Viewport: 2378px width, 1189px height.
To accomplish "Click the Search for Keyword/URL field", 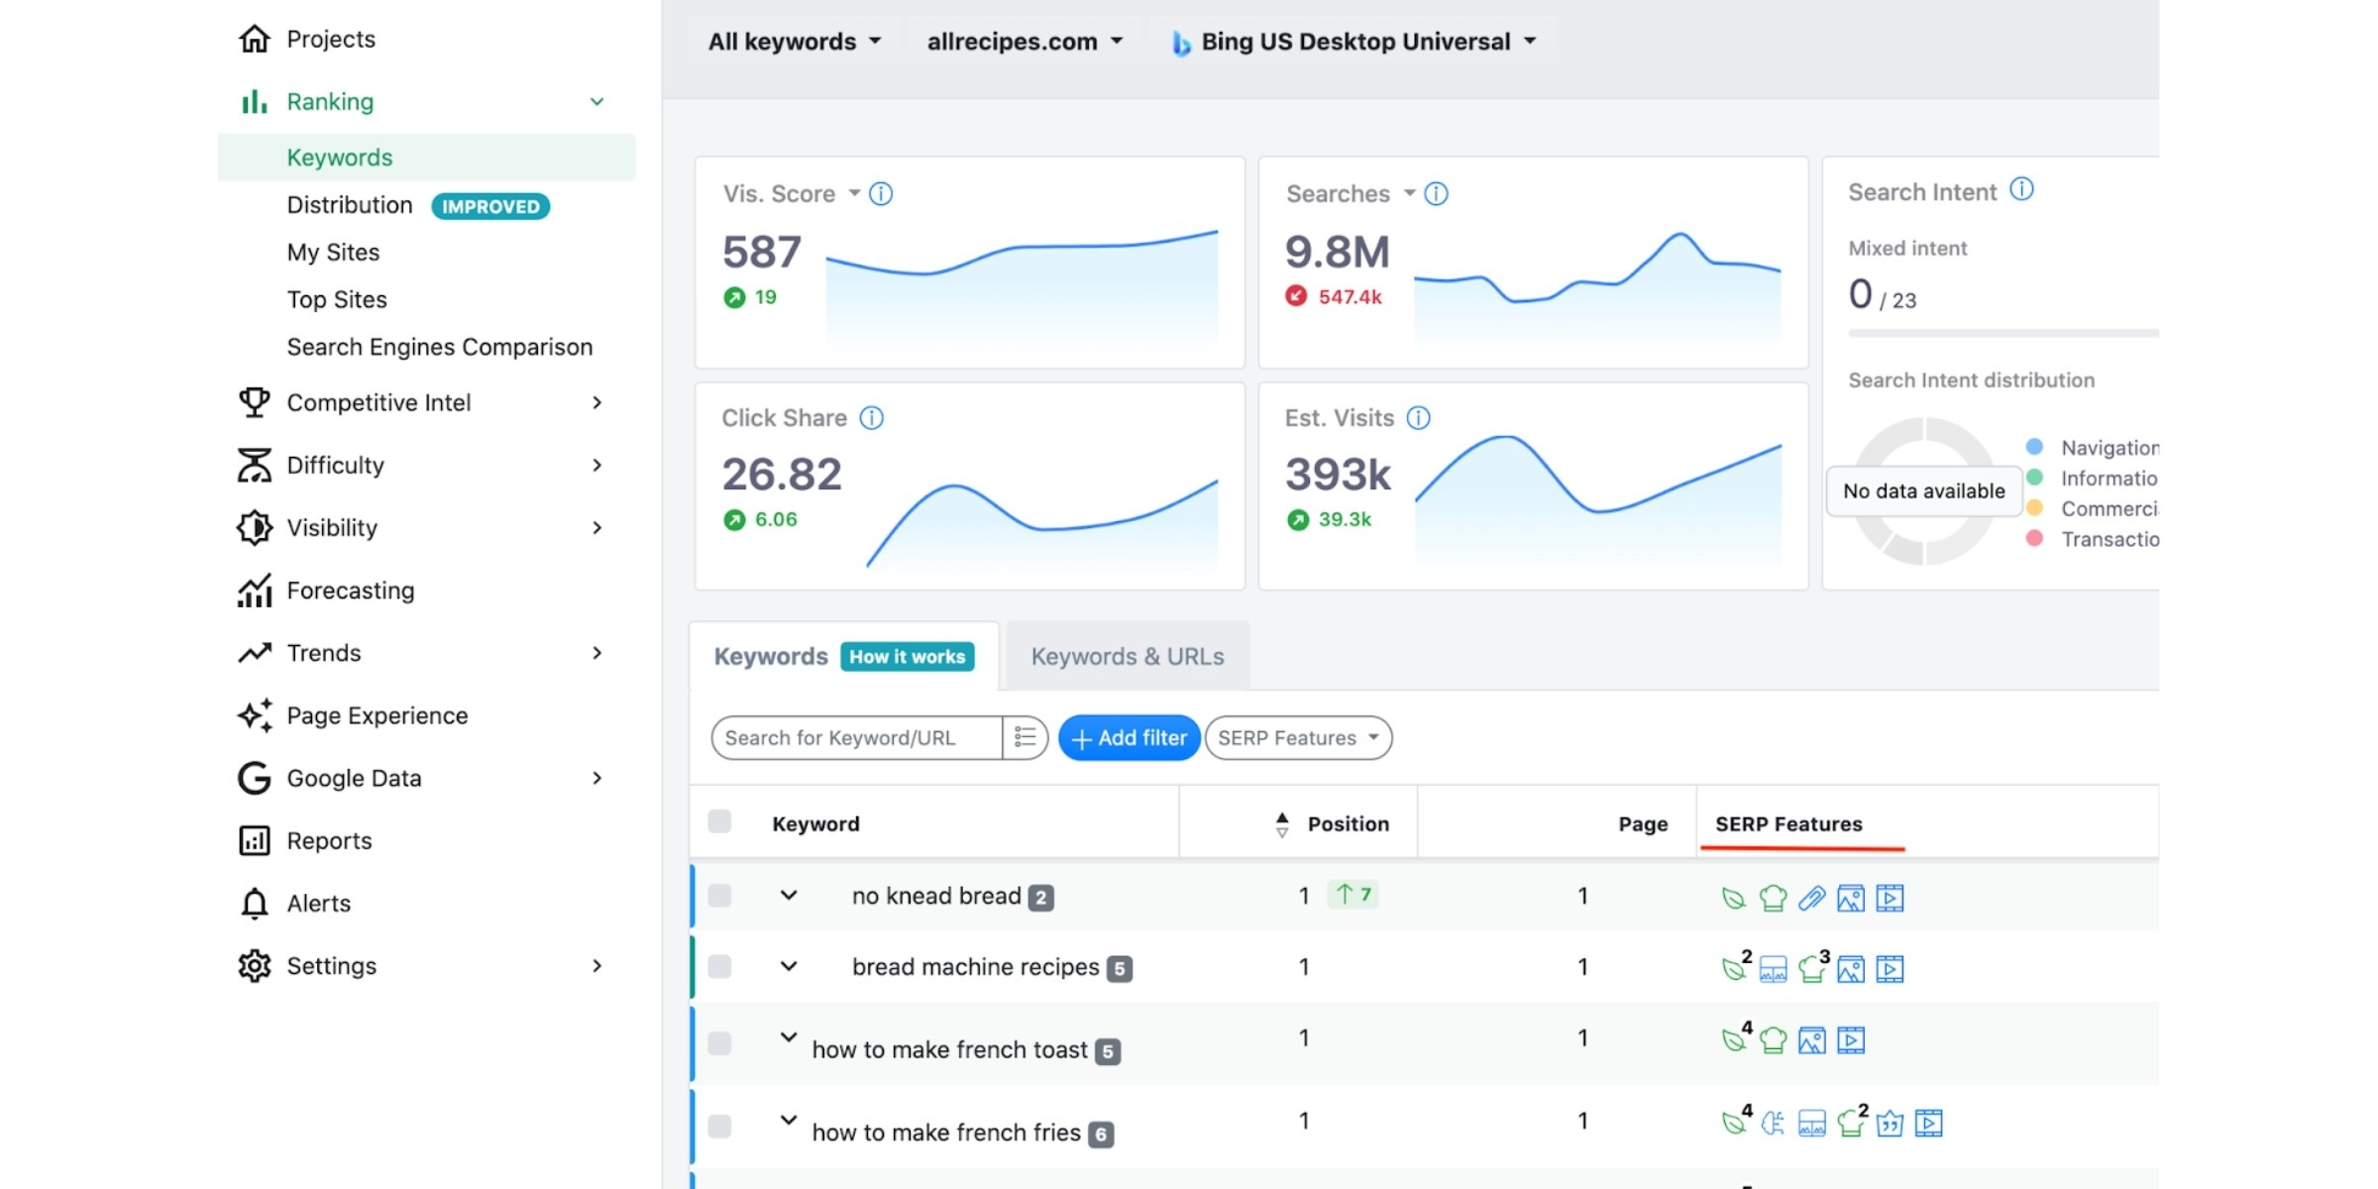I will [857, 738].
